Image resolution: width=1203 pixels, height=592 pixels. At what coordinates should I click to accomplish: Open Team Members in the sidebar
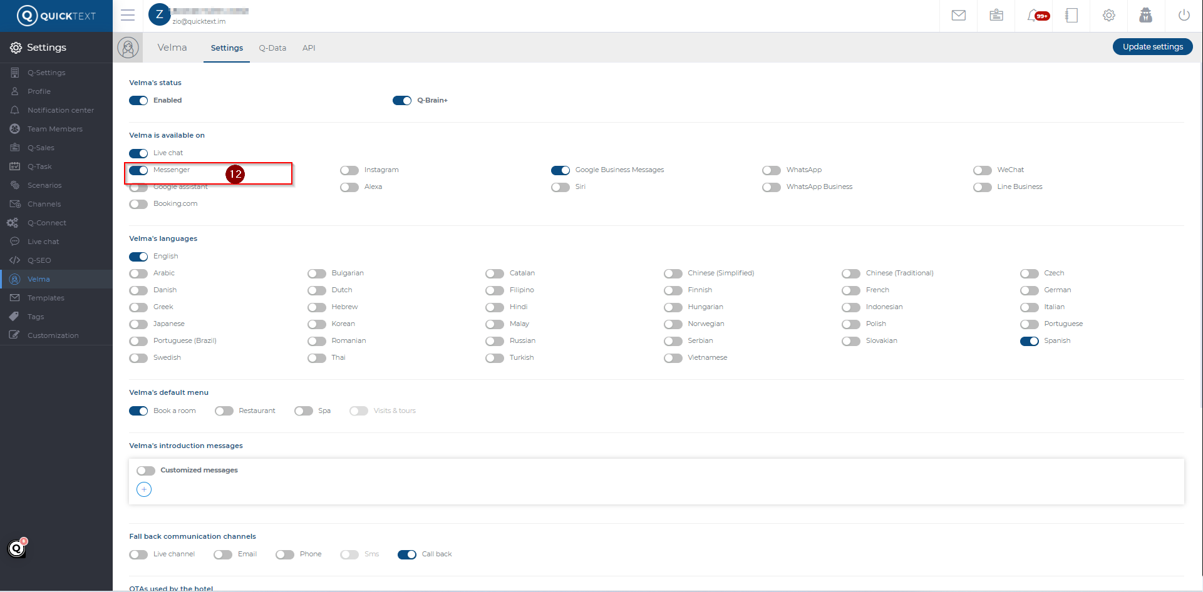coord(54,129)
